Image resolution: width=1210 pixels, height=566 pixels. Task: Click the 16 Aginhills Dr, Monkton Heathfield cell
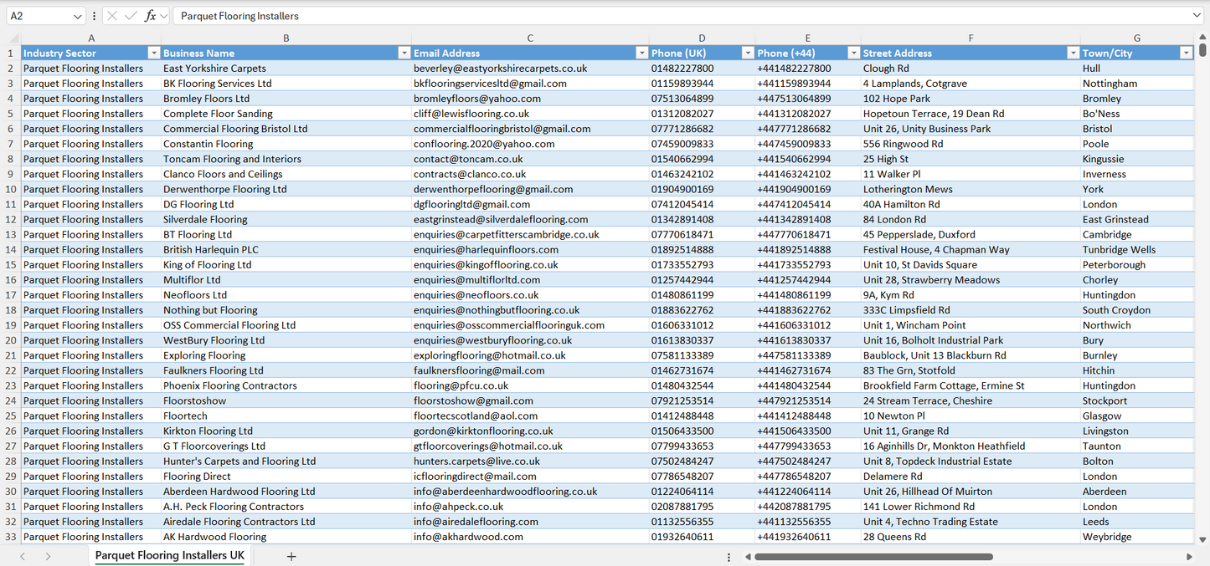(x=971, y=446)
